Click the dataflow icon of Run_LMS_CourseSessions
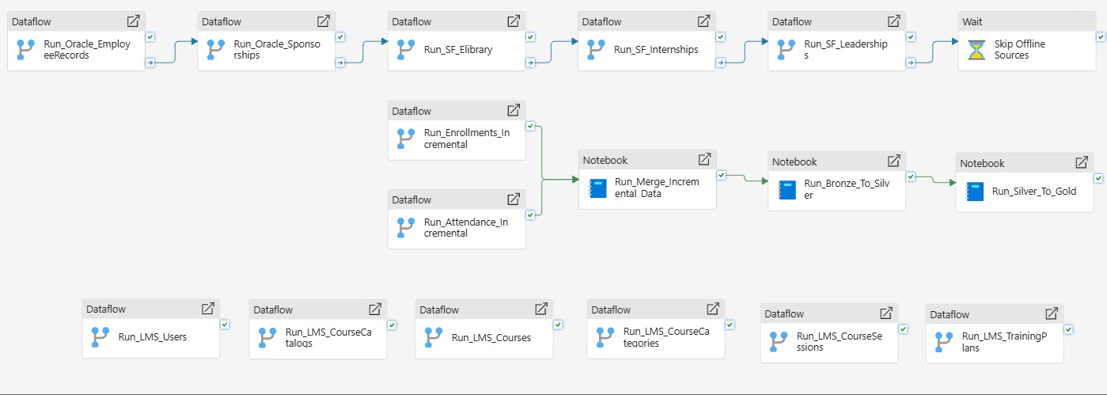1107x395 pixels. [779, 341]
